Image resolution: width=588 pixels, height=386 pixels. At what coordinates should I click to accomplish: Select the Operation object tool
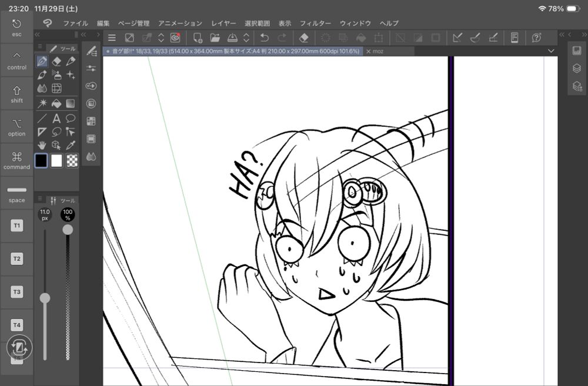pos(71,132)
